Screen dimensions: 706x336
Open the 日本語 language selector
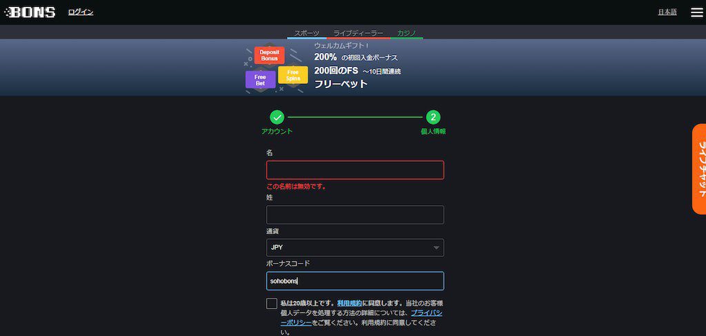pyautogui.click(x=667, y=12)
